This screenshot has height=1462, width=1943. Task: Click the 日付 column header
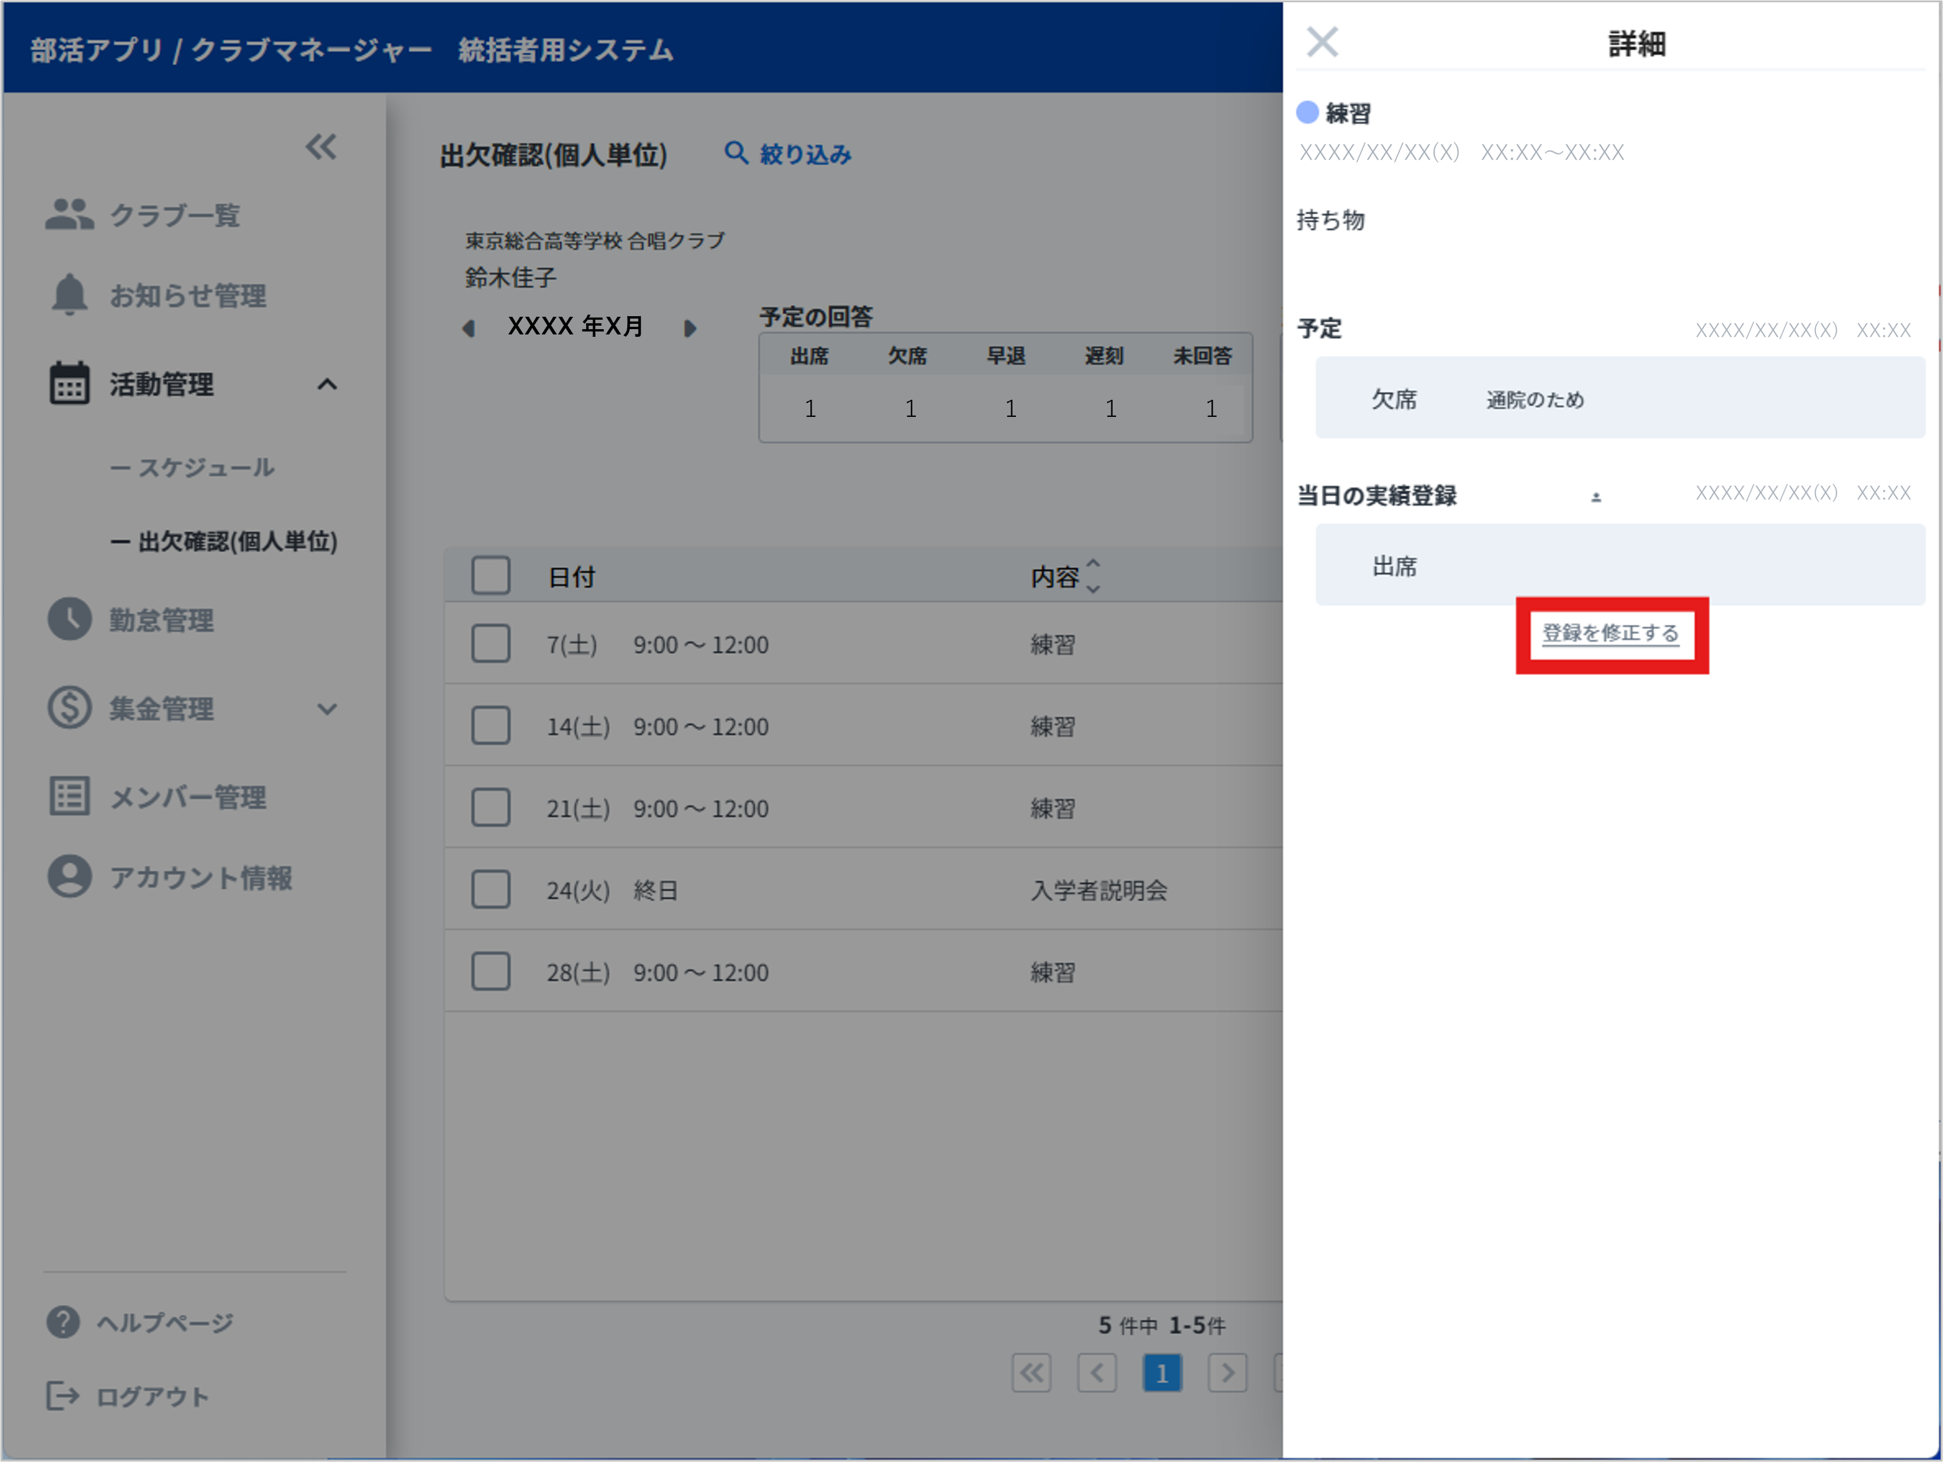[x=572, y=577]
